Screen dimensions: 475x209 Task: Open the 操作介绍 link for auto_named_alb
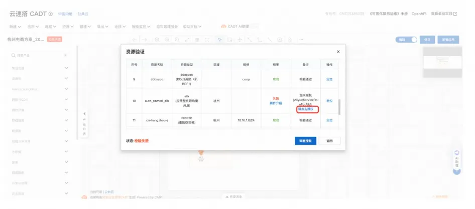point(276,103)
